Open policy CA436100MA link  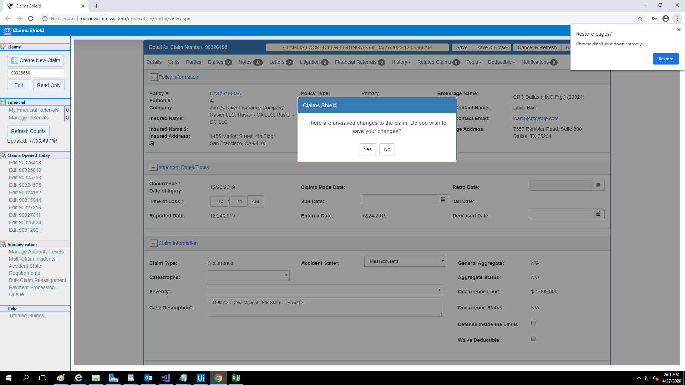[225, 93]
